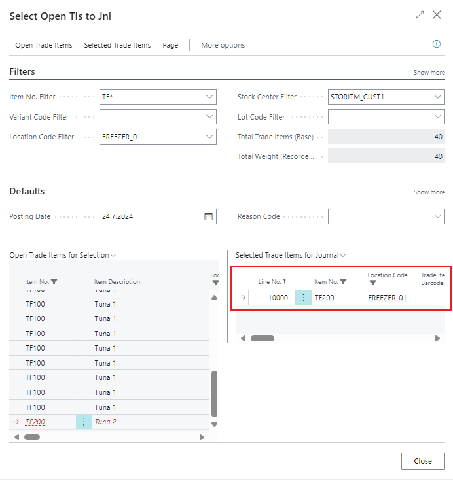Click the vertical scrollbar in Open Trade Items list

coord(214,392)
